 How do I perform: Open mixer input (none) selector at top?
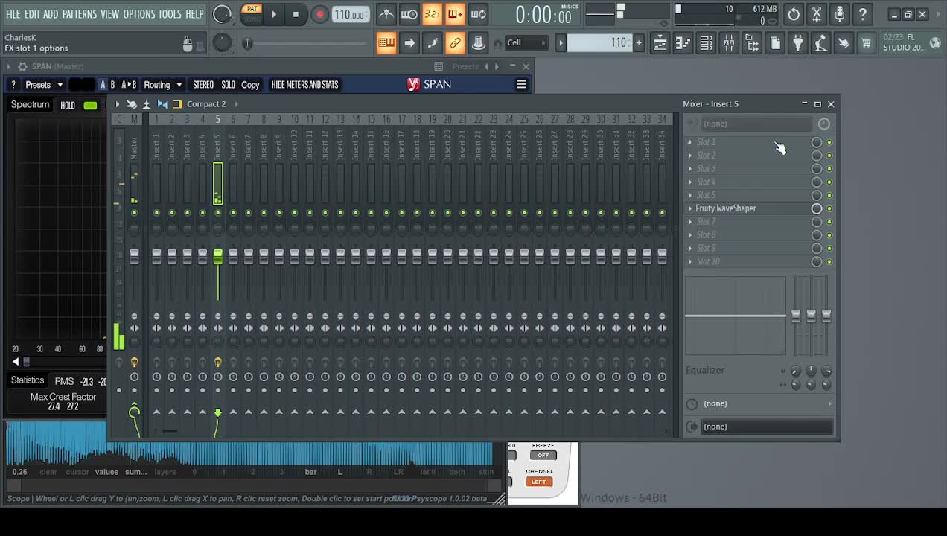tap(756, 124)
